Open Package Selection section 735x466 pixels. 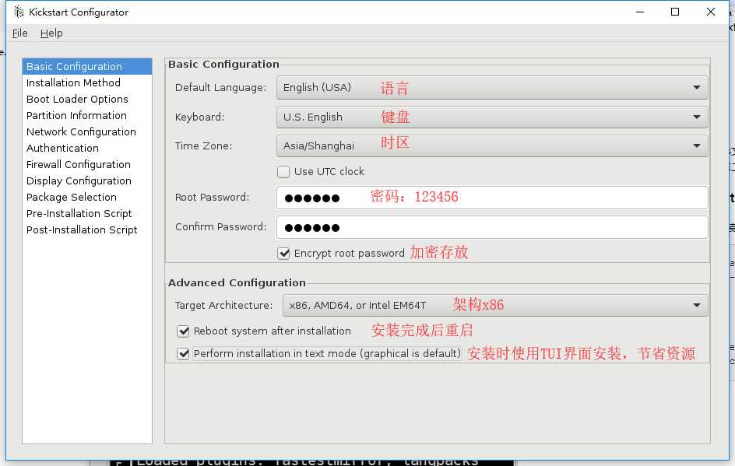87,197
